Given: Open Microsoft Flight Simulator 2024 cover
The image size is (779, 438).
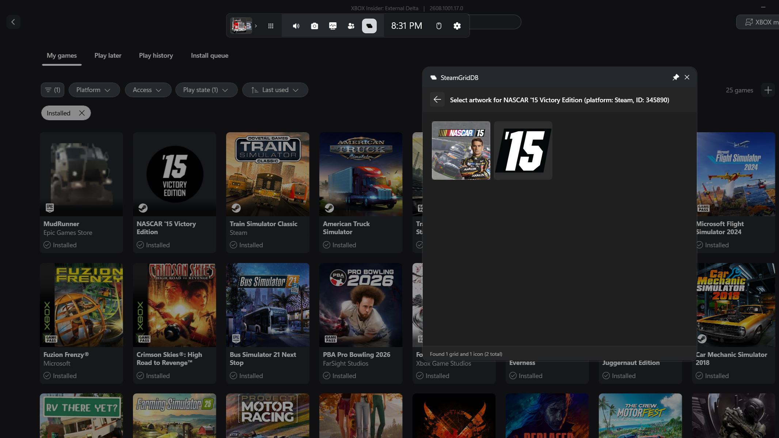Looking at the screenshot, I should pyautogui.click(x=736, y=174).
